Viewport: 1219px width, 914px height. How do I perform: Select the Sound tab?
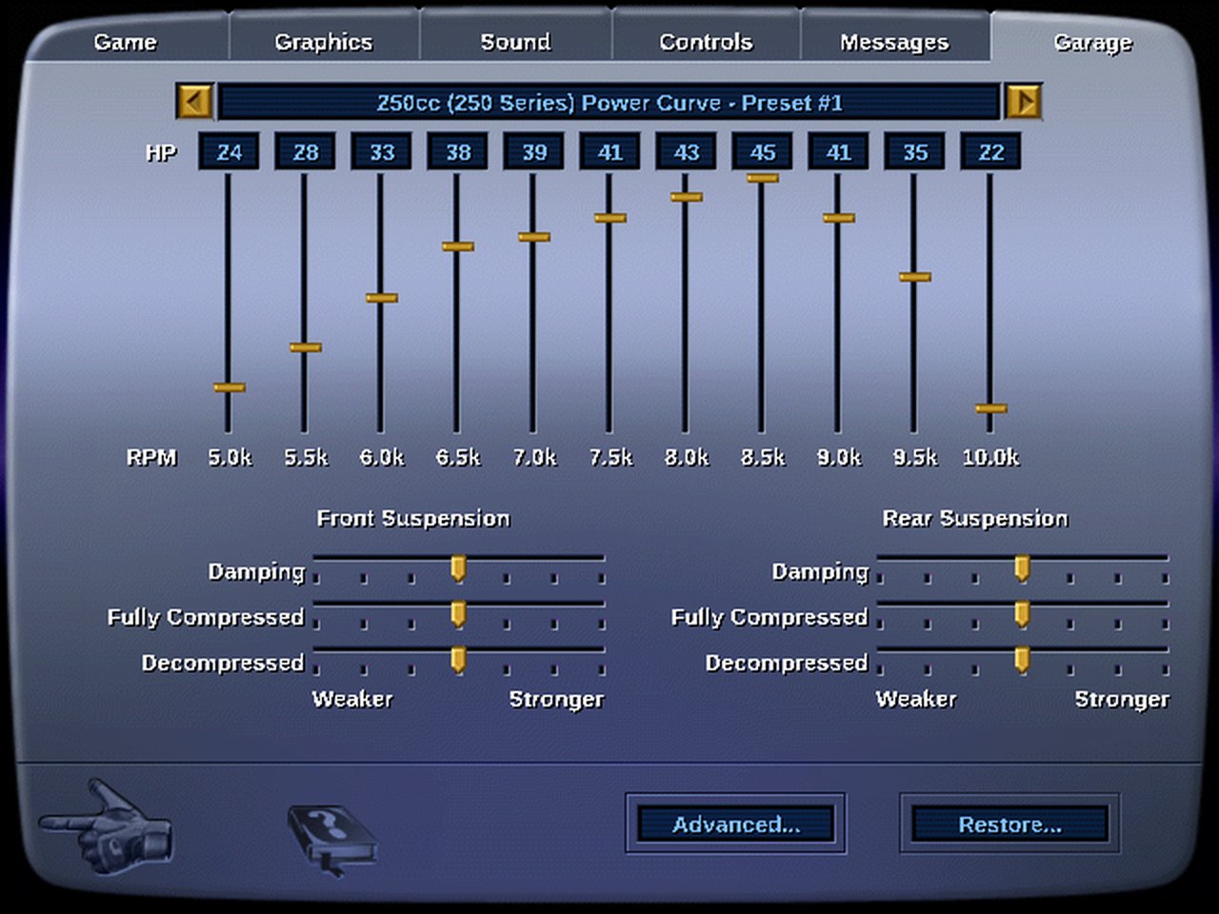pyautogui.click(x=515, y=42)
